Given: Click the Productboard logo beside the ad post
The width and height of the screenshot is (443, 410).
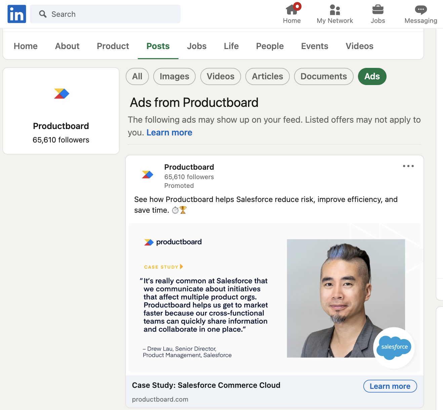Looking at the screenshot, I should pyautogui.click(x=148, y=174).
